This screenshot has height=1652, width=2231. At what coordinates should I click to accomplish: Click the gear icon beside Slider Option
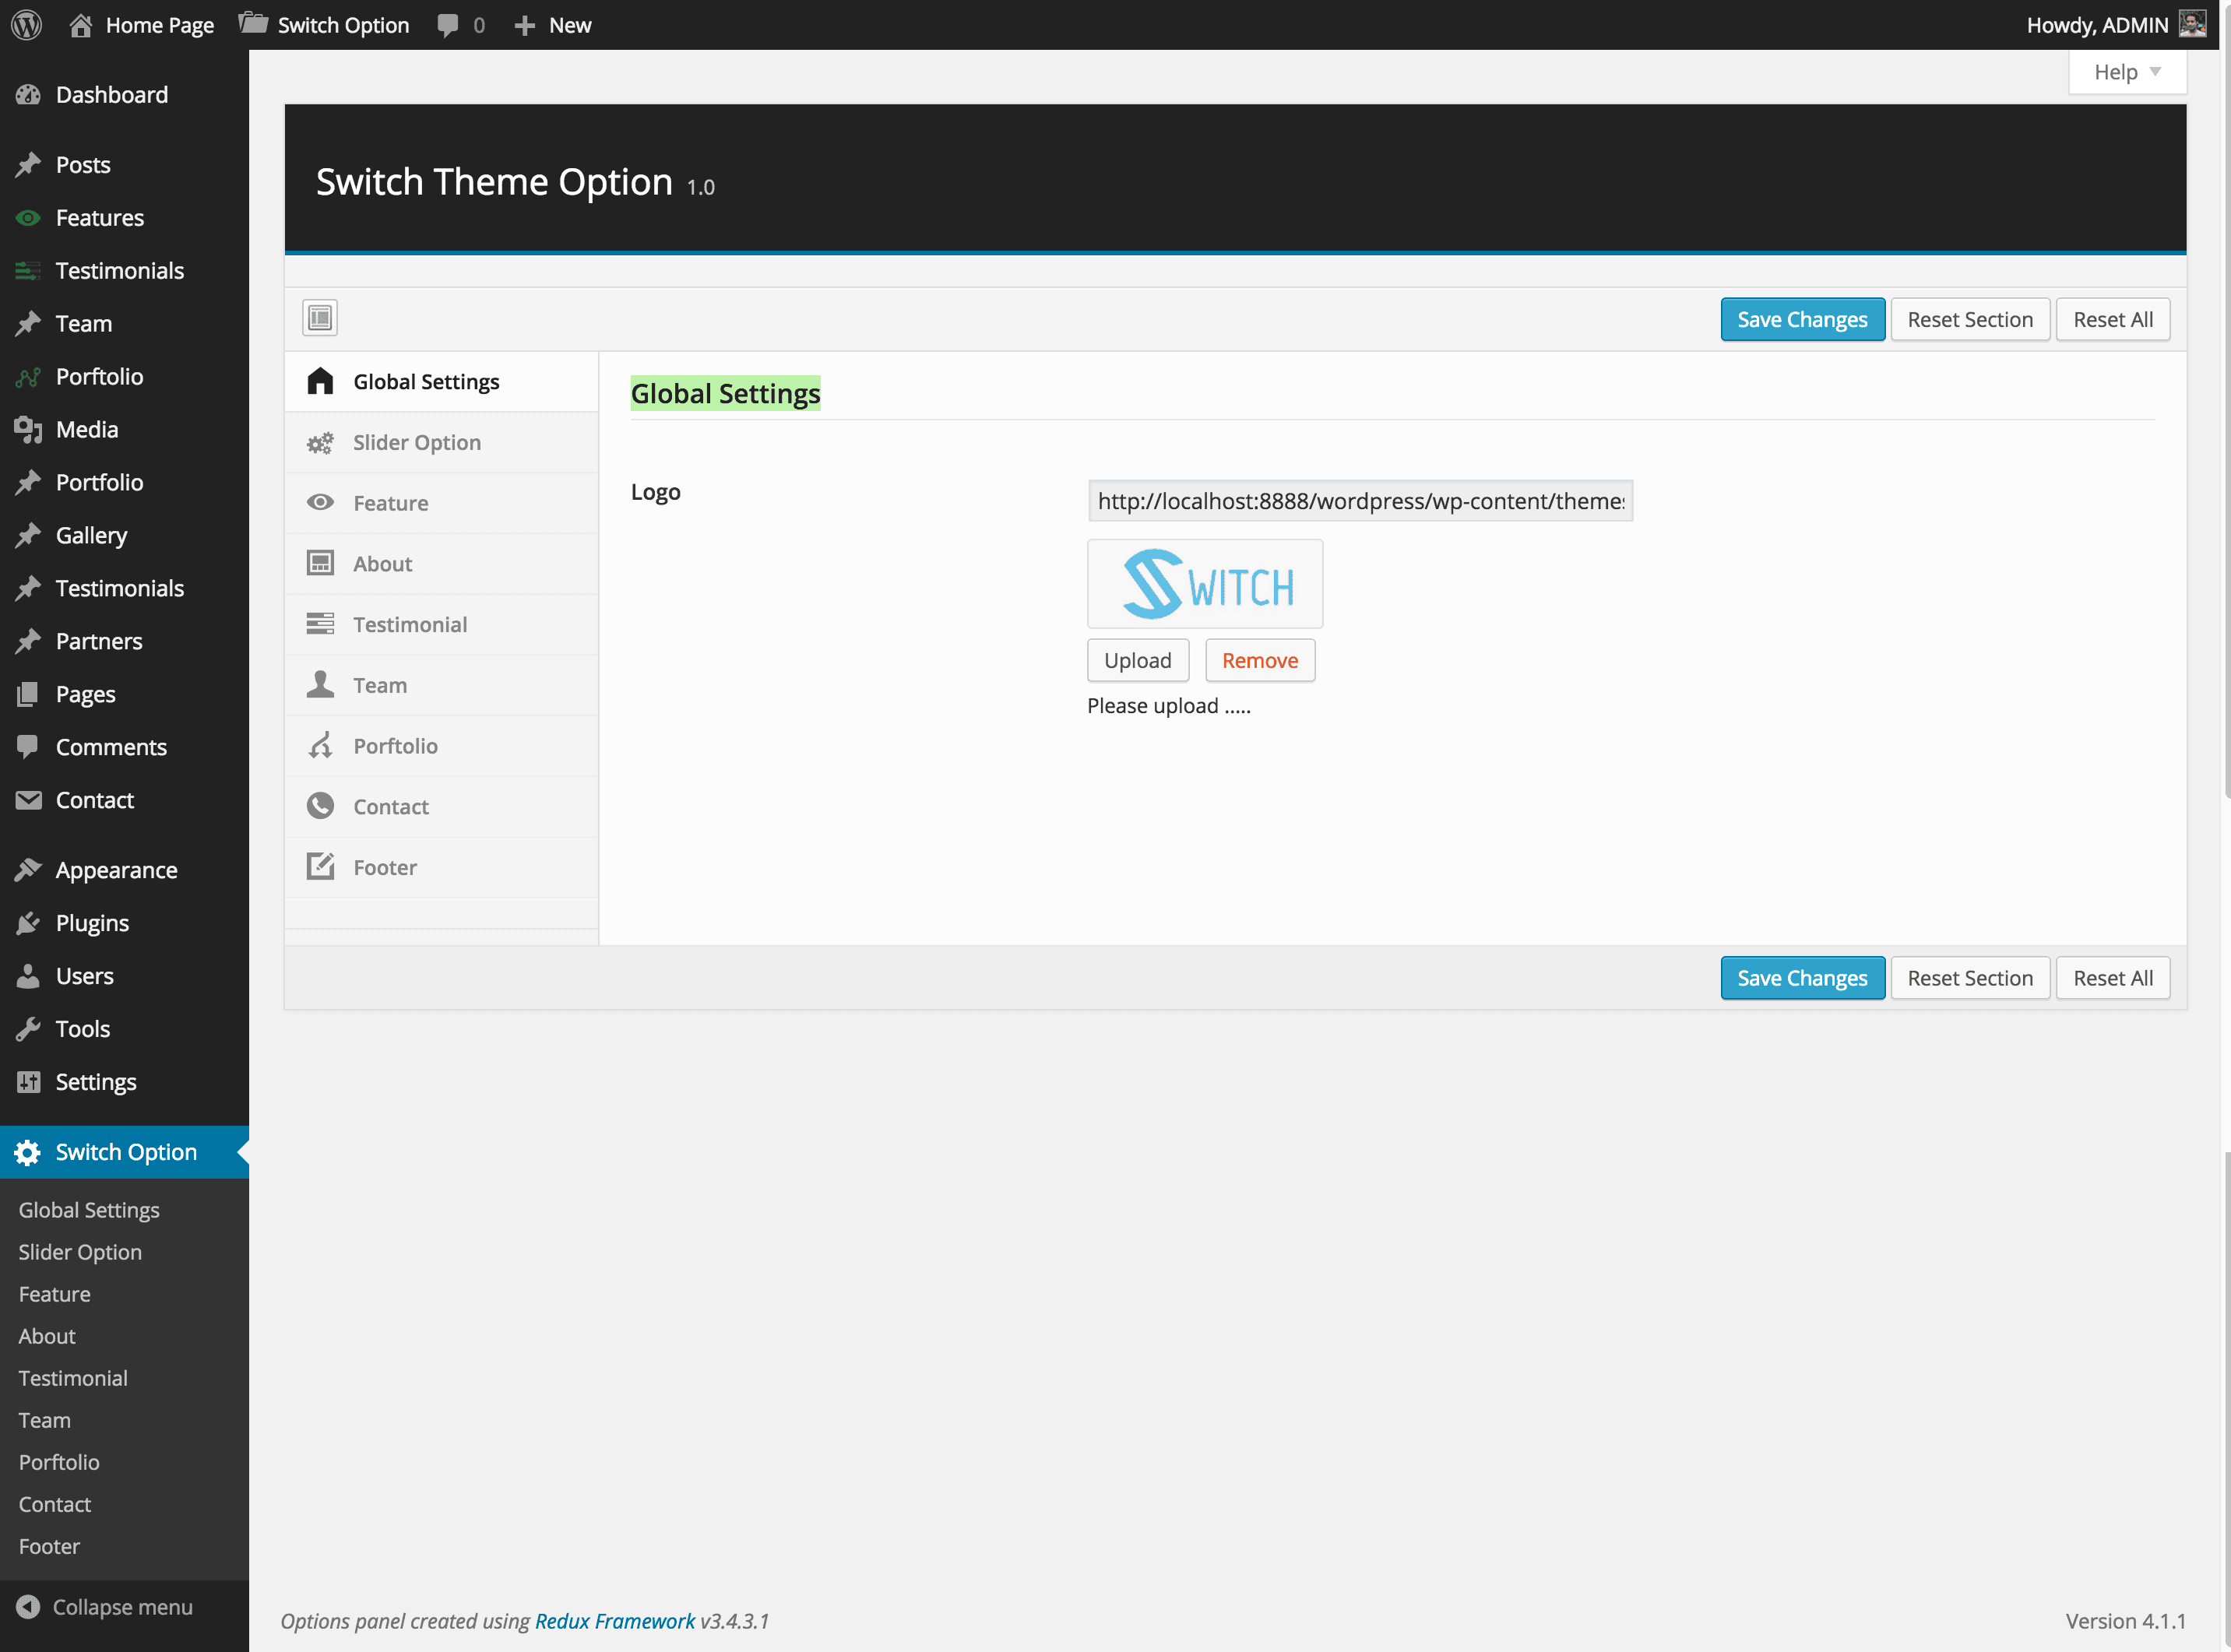(x=320, y=443)
